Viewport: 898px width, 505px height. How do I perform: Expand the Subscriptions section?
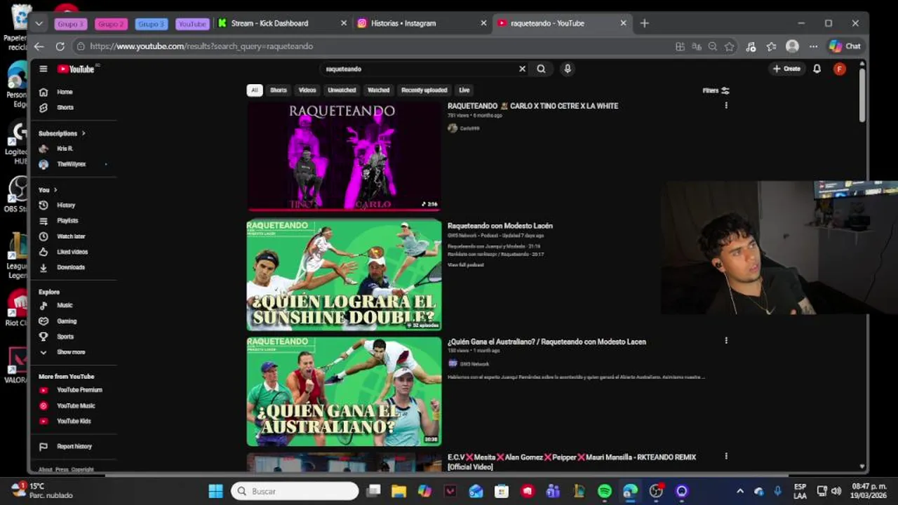coord(62,133)
